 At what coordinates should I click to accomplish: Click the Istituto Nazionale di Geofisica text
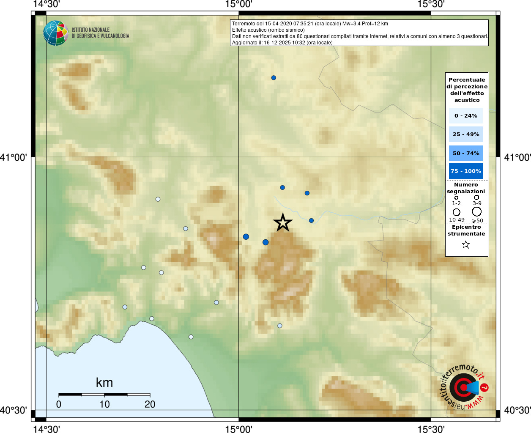click(x=100, y=33)
